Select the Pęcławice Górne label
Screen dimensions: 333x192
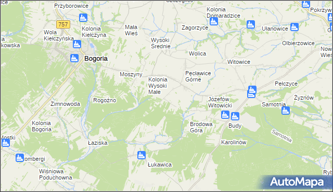point(198,76)
